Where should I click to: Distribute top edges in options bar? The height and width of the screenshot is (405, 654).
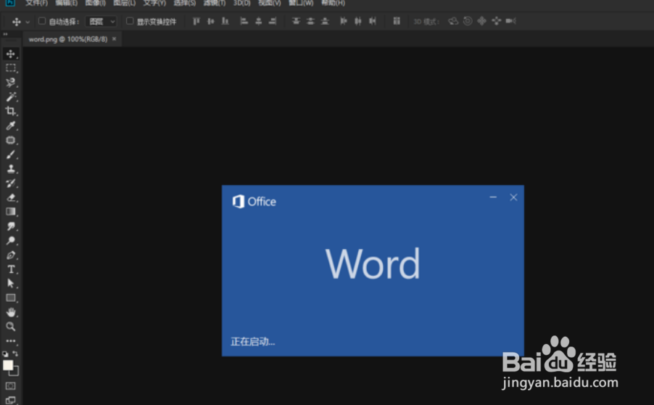click(x=296, y=21)
